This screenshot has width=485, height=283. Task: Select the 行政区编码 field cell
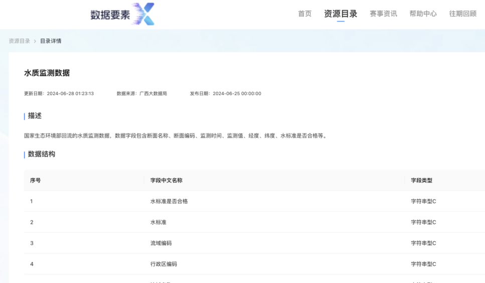coord(164,264)
